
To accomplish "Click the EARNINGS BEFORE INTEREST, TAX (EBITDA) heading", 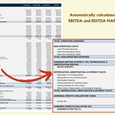I will tap(80, 63).
